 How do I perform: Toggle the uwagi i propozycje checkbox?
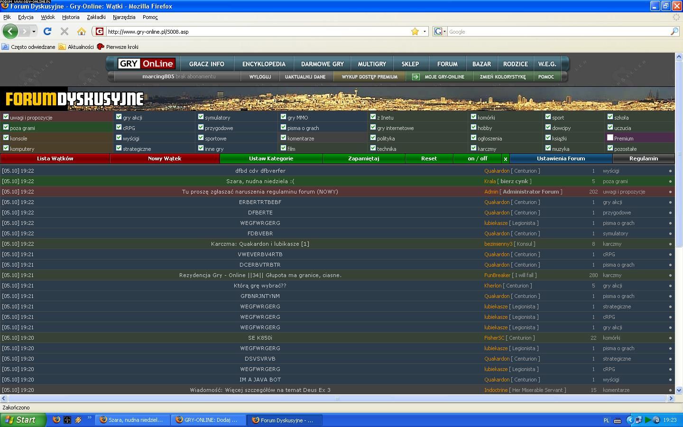click(x=6, y=117)
